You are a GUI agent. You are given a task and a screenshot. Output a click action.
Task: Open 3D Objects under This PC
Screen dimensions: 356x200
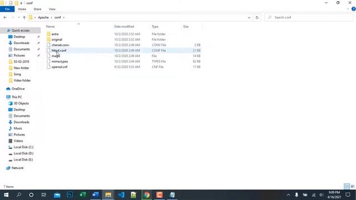[x=21, y=103]
